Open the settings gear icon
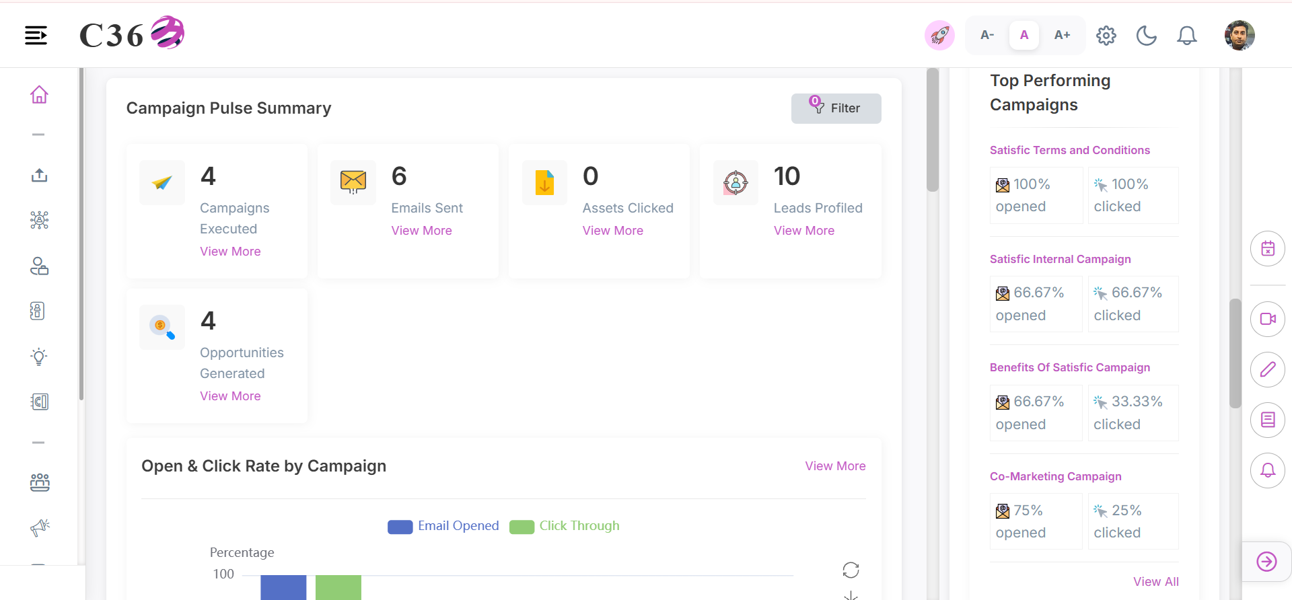Viewport: 1292px width, 600px height. 1106,35
